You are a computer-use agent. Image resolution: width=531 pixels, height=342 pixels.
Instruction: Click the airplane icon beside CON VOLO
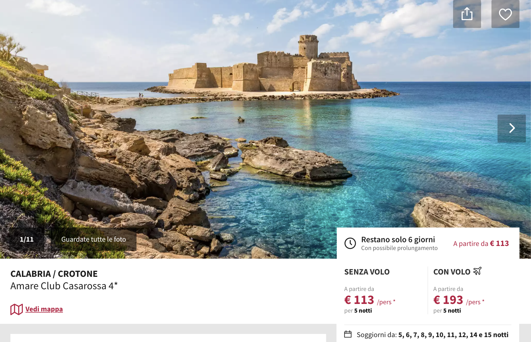pos(477,271)
